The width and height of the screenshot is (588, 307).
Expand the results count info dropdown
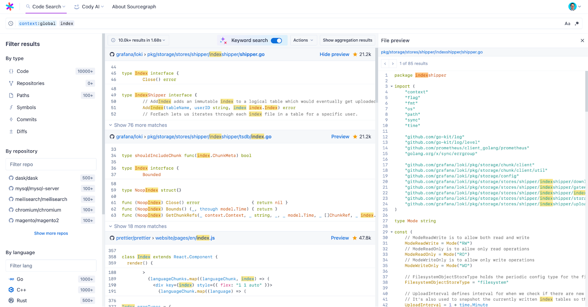138,40
